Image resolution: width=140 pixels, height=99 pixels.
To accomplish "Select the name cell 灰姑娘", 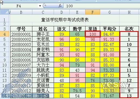I will (x=43, y=60).
